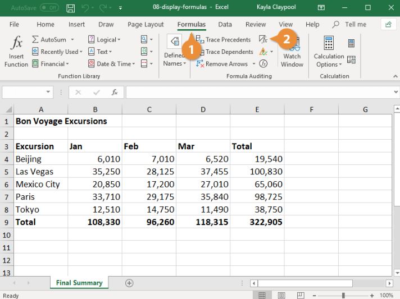This screenshot has width=400, height=299.
Task: Open the Date & Time functions menu
Action: [111, 64]
